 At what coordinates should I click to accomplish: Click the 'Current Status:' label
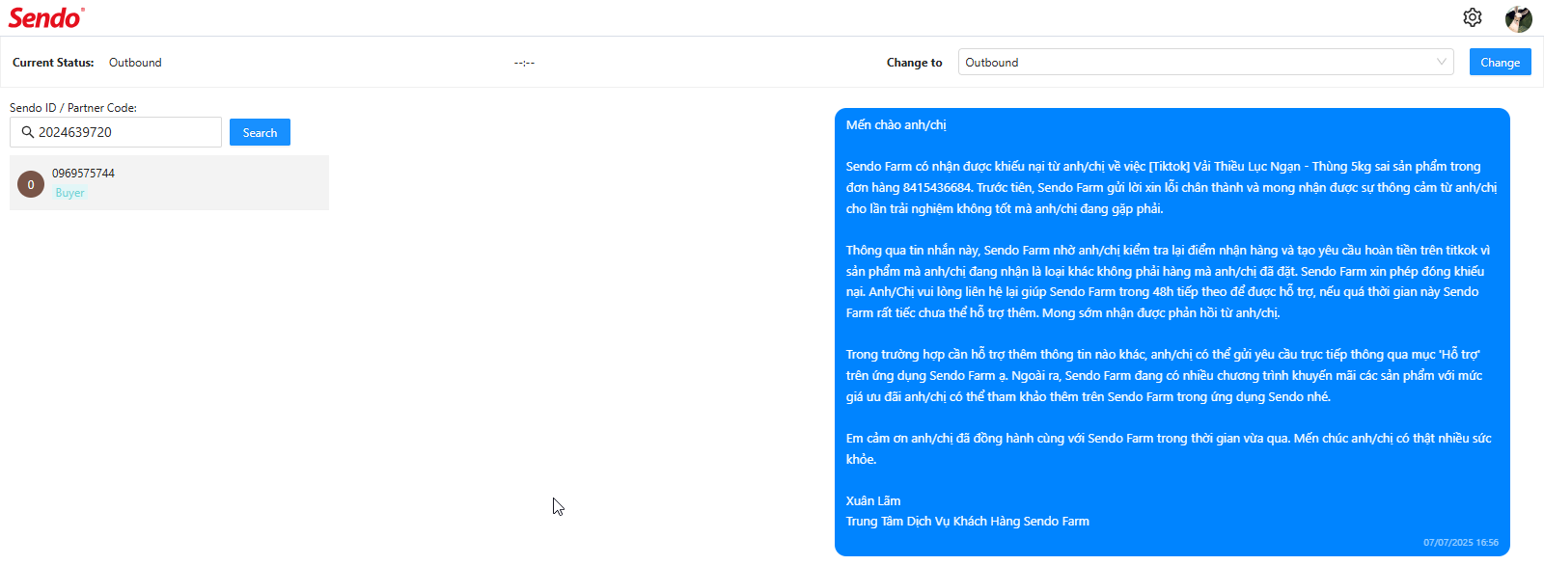53,63
